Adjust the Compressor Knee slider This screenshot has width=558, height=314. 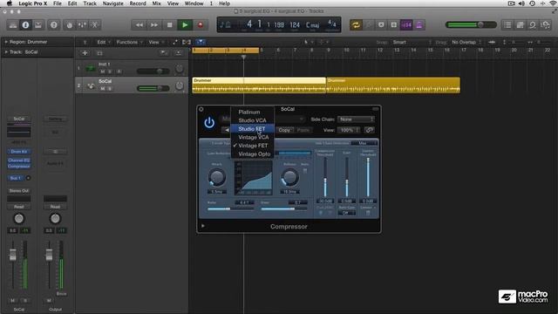point(284,209)
